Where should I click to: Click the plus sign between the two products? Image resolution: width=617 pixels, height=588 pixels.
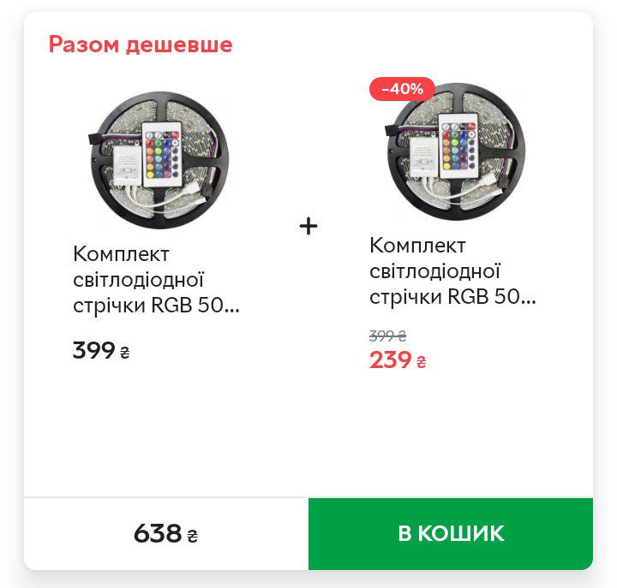(308, 227)
